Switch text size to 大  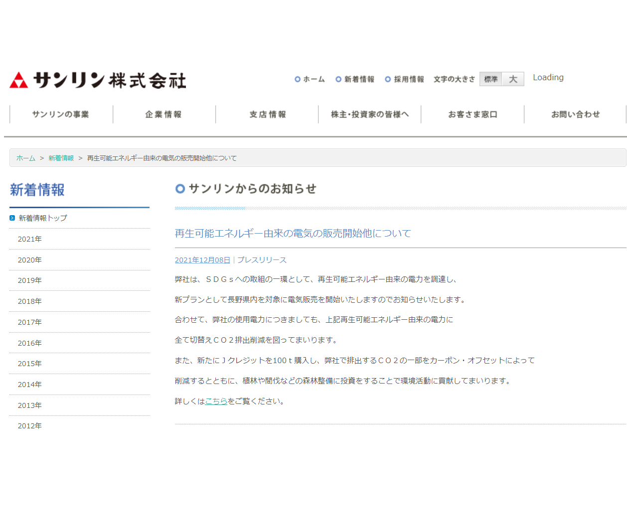513,79
